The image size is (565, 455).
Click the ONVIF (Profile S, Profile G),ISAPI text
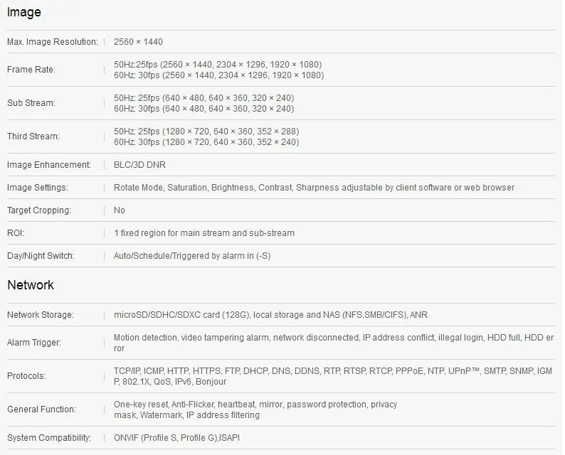click(x=176, y=438)
